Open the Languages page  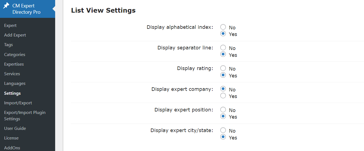coord(15,83)
